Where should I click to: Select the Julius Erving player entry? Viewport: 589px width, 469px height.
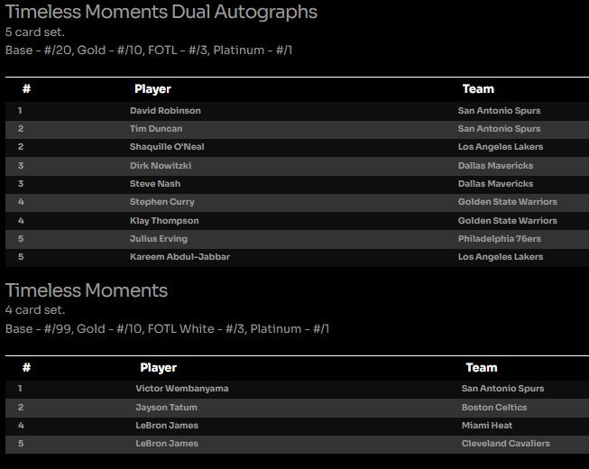[x=159, y=239]
